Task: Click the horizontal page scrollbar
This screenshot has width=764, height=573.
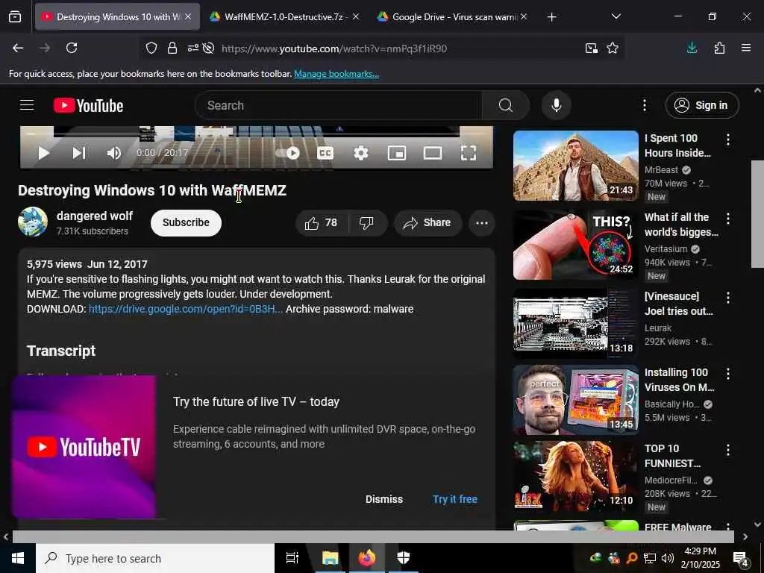Action: (x=373, y=536)
